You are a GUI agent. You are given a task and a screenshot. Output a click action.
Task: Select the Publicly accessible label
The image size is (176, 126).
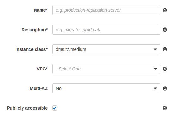(x=27, y=108)
